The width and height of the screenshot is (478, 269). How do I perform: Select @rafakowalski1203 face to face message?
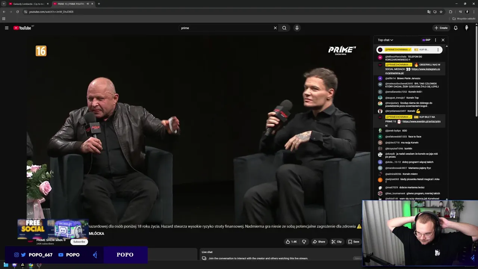410,137
